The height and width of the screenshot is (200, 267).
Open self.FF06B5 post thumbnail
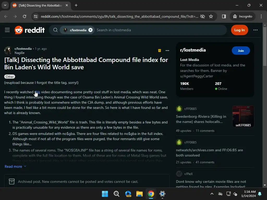tap(243, 116)
